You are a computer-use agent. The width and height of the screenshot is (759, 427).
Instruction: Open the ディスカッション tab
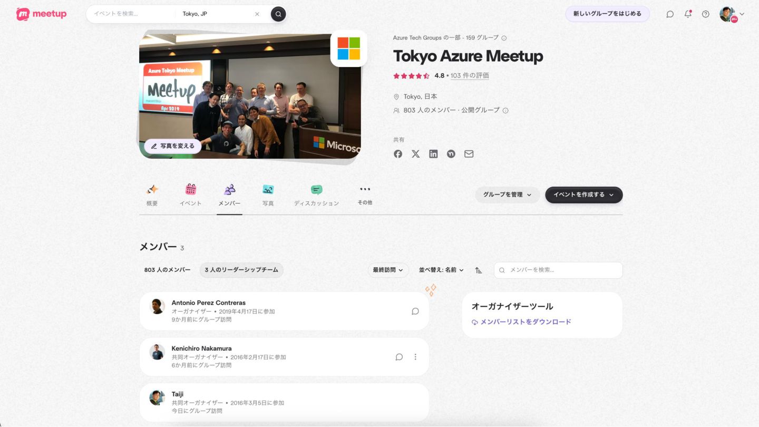316,195
